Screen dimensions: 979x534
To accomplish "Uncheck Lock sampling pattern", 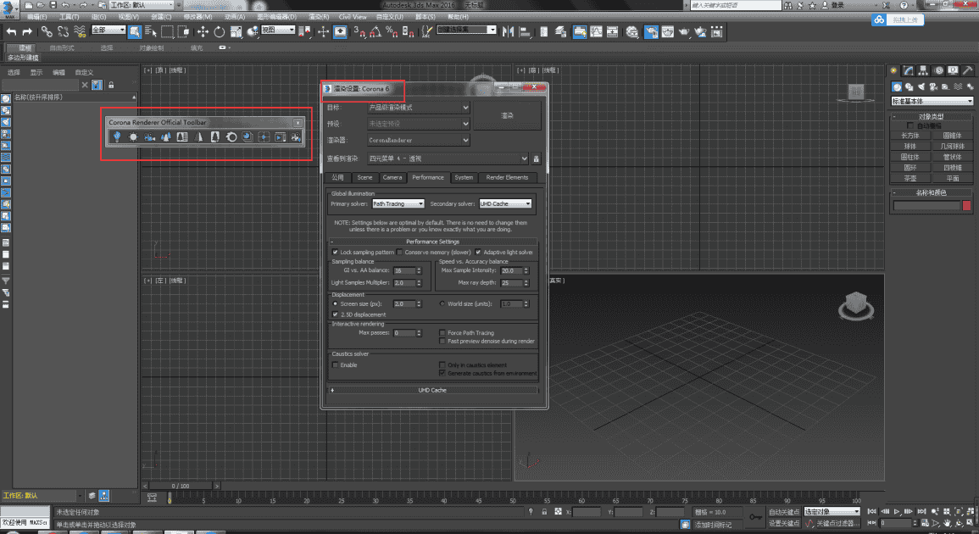I will (x=334, y=252).
